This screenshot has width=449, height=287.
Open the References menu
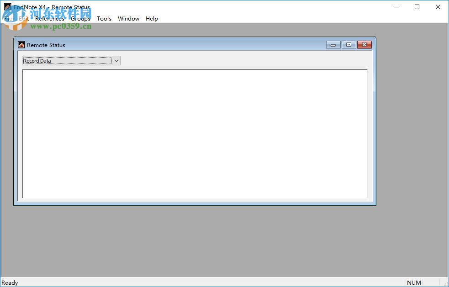[x=49, y=19]
